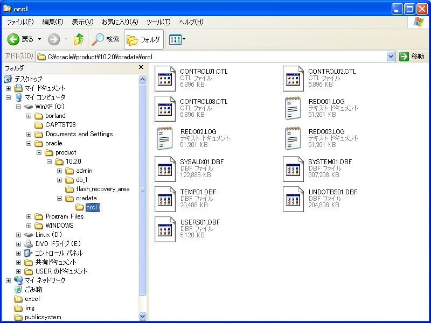
Task: Go back with the green 戻る arrow
Action: [x=20, y=39]
